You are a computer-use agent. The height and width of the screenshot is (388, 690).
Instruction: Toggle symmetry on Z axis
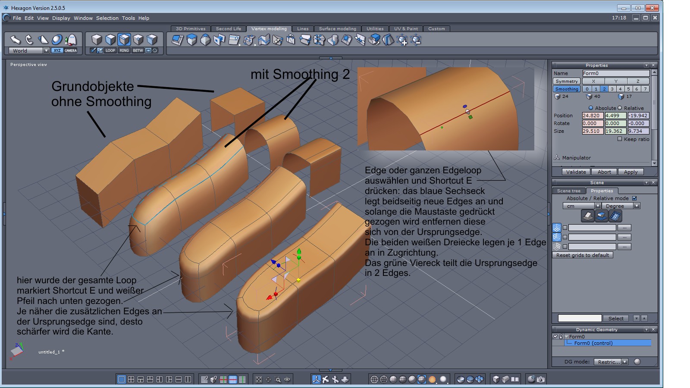coord(638,81)
